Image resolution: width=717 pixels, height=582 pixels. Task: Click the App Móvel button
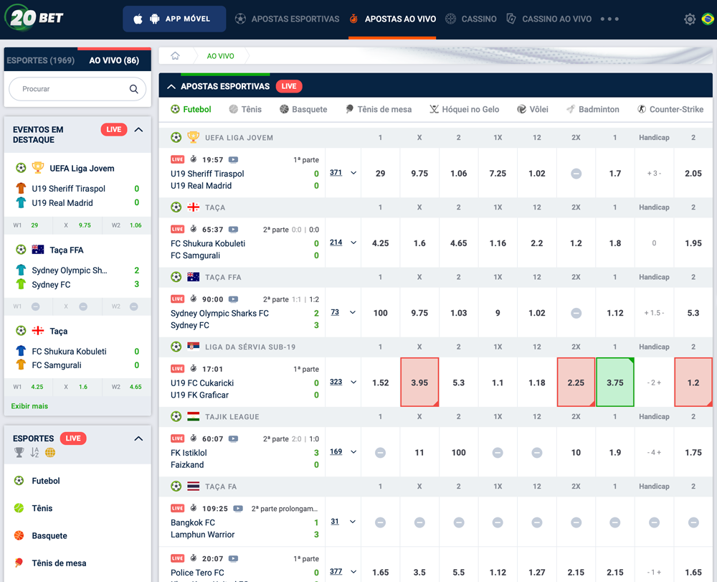(174, 19)
